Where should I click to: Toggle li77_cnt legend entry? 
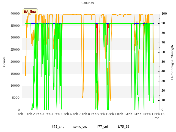pos(100,127)
